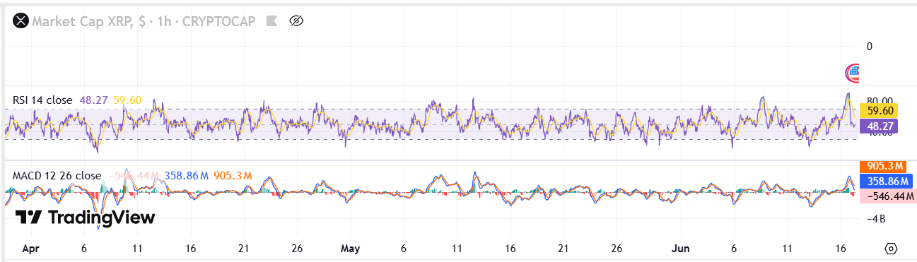Viewport: 917px width, 262px height.
Task: Click the pink −546.44M scale tag
Action: point(888,196)
